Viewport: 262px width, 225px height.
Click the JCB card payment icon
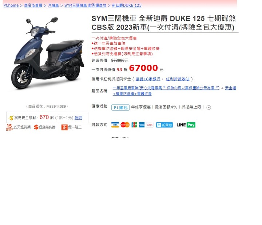(134, 125)
